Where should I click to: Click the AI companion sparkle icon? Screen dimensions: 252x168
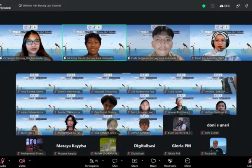pyautogui.click(x=247, y=6)
